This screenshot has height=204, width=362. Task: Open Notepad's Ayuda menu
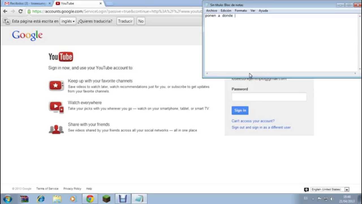(263, 10)
